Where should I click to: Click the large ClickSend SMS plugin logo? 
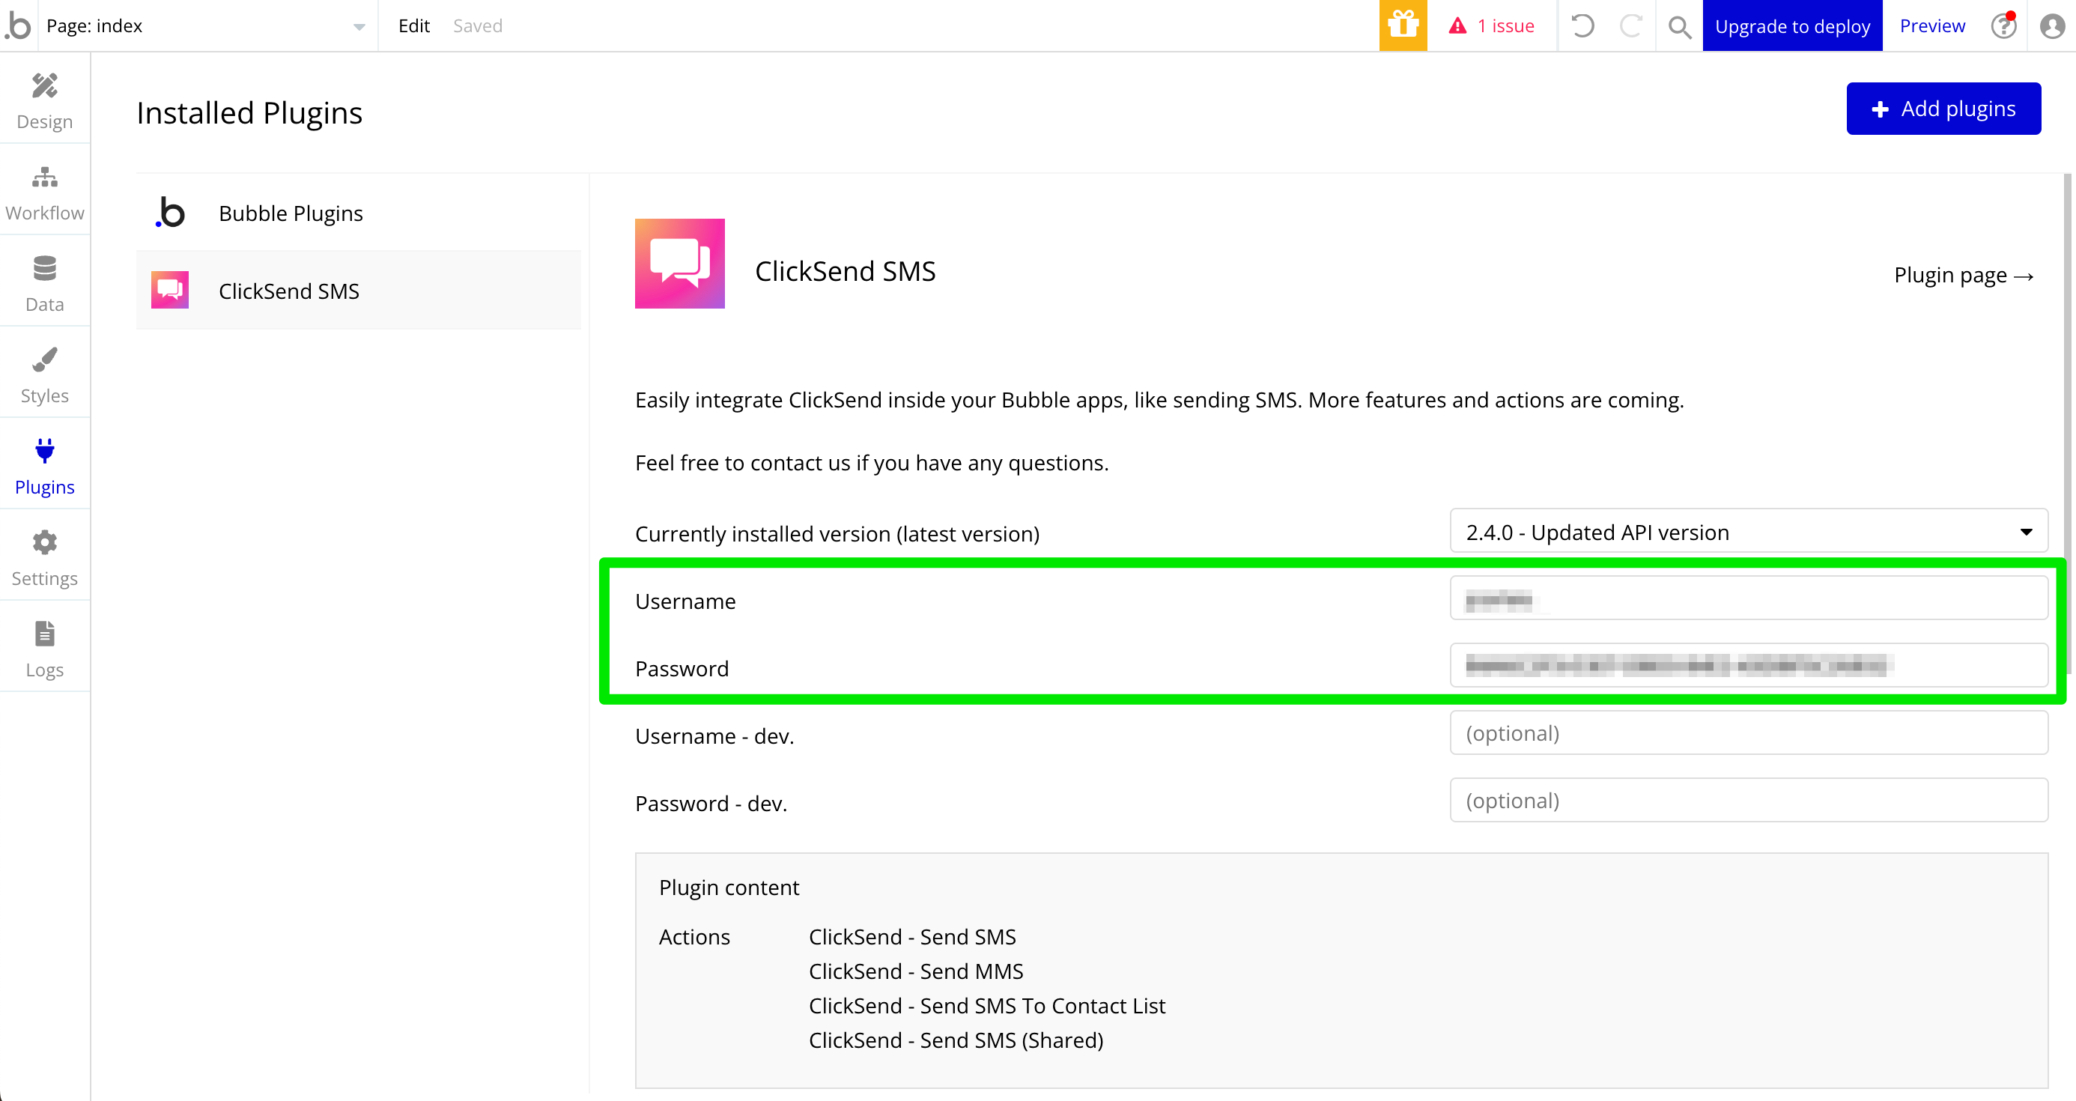(x=679, y=263)
